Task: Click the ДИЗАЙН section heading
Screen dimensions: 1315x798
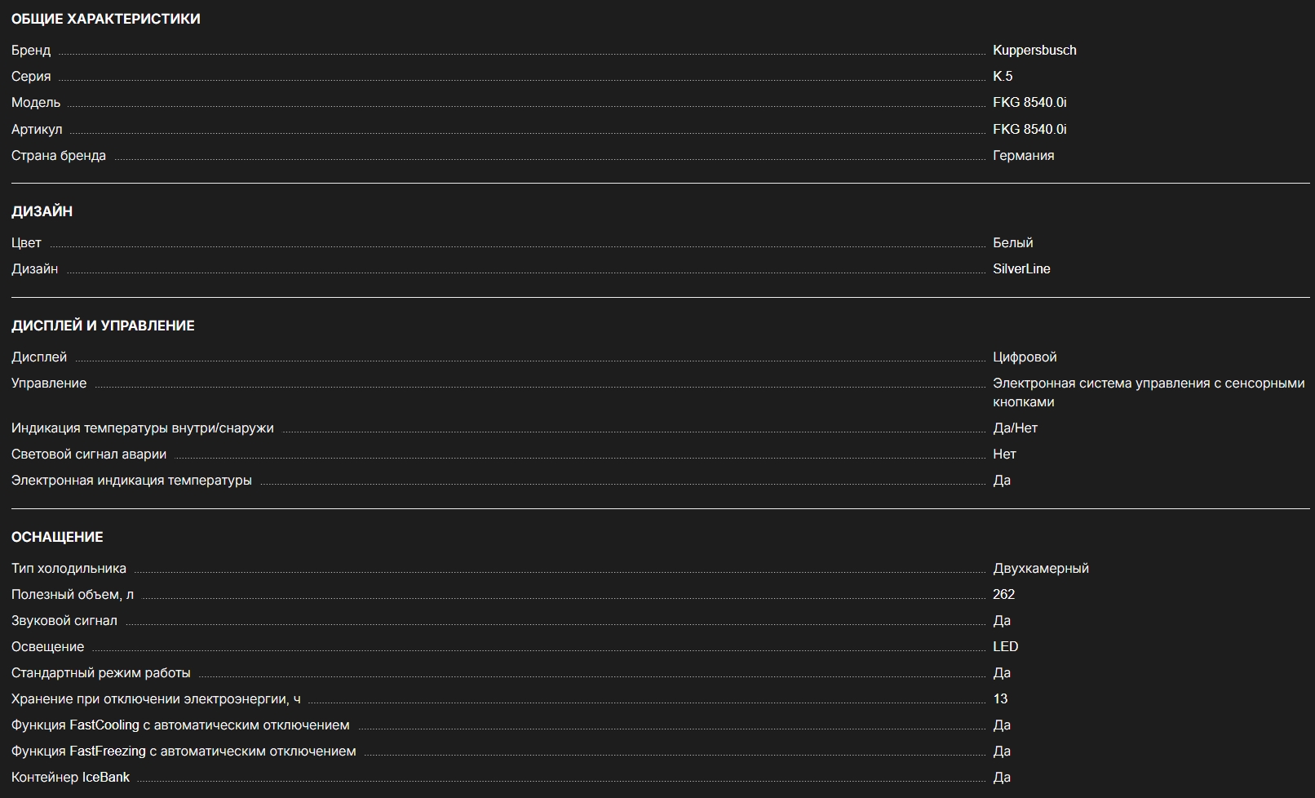Action: click(x=42, y=211)
